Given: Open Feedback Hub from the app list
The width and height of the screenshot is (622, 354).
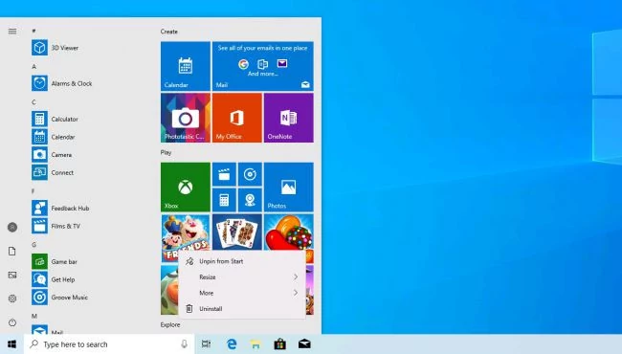Looking at the screenshot, I should coord(60,209).
